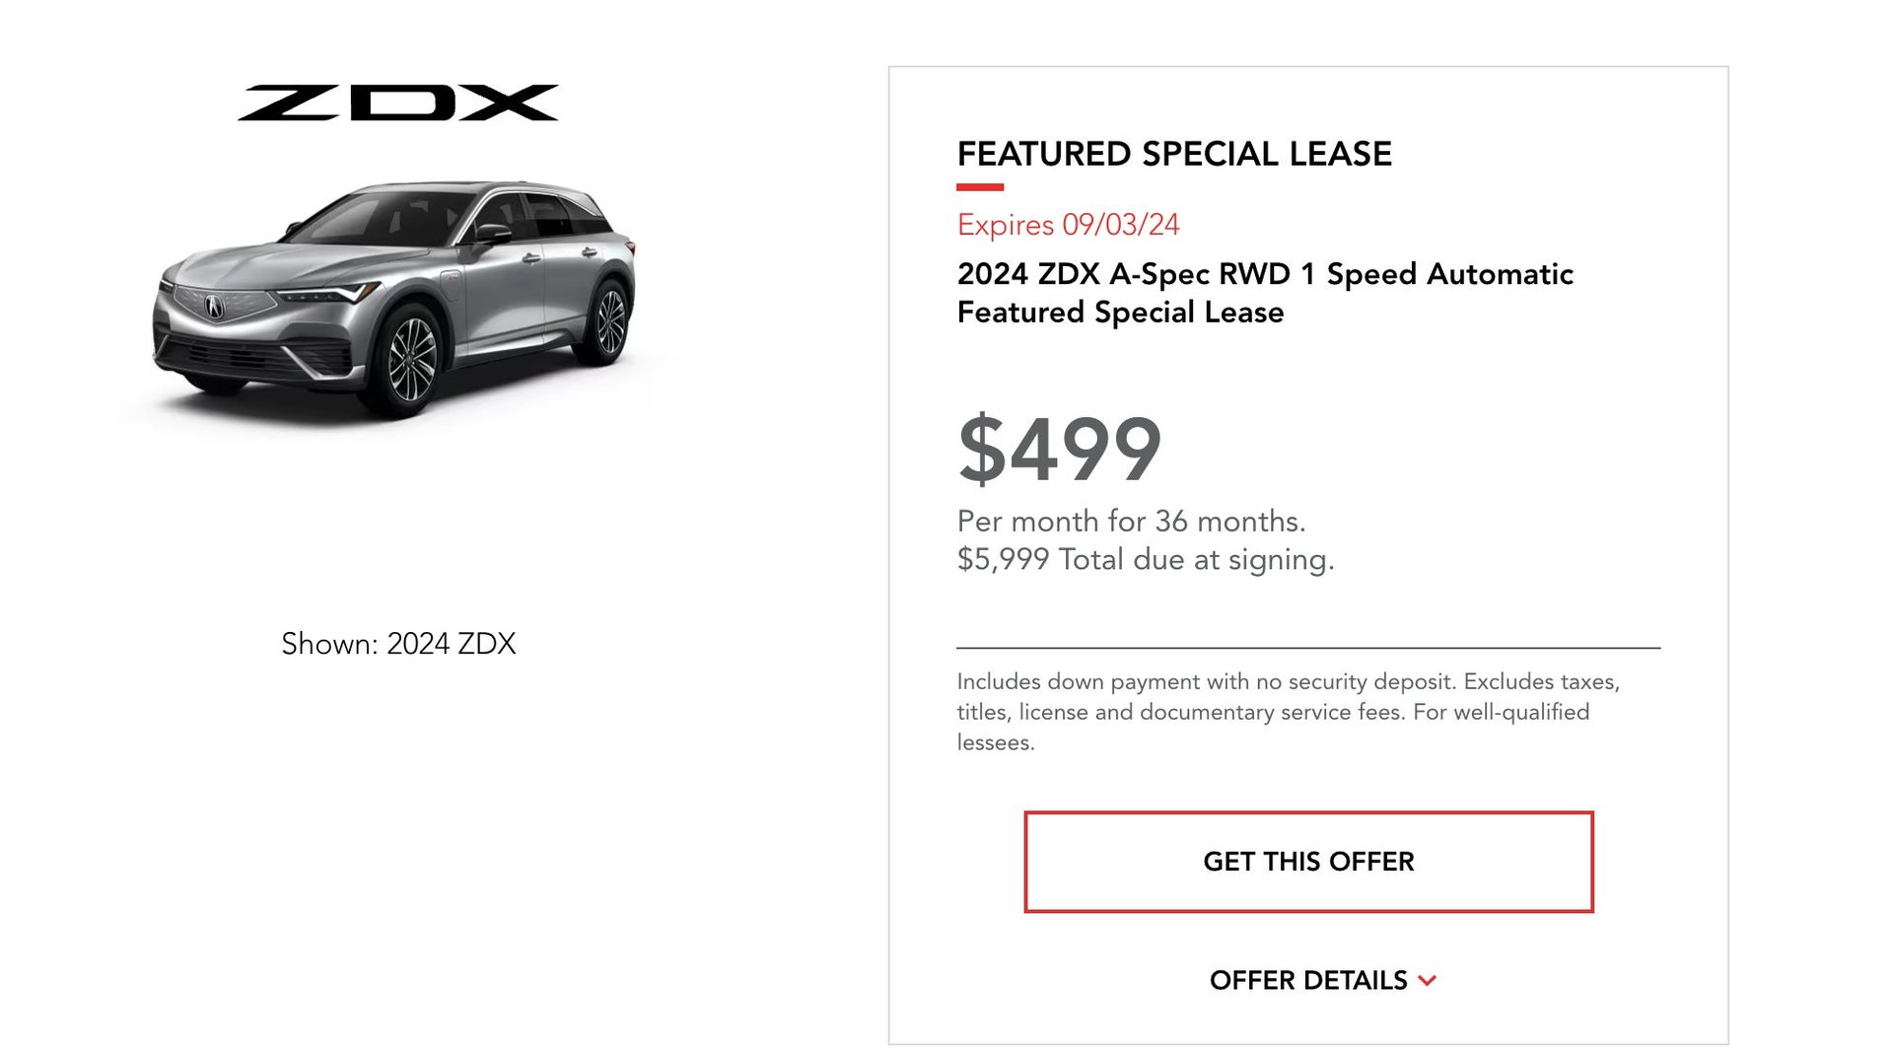Click the $5,999 Total due at signing text
This screenshot has height=1054, width=1893.
click(1145, 560)
